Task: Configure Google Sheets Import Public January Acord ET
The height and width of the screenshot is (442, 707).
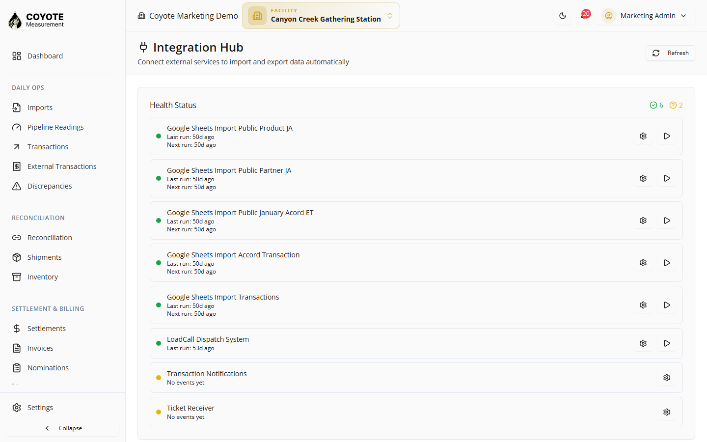Action: 643,221
